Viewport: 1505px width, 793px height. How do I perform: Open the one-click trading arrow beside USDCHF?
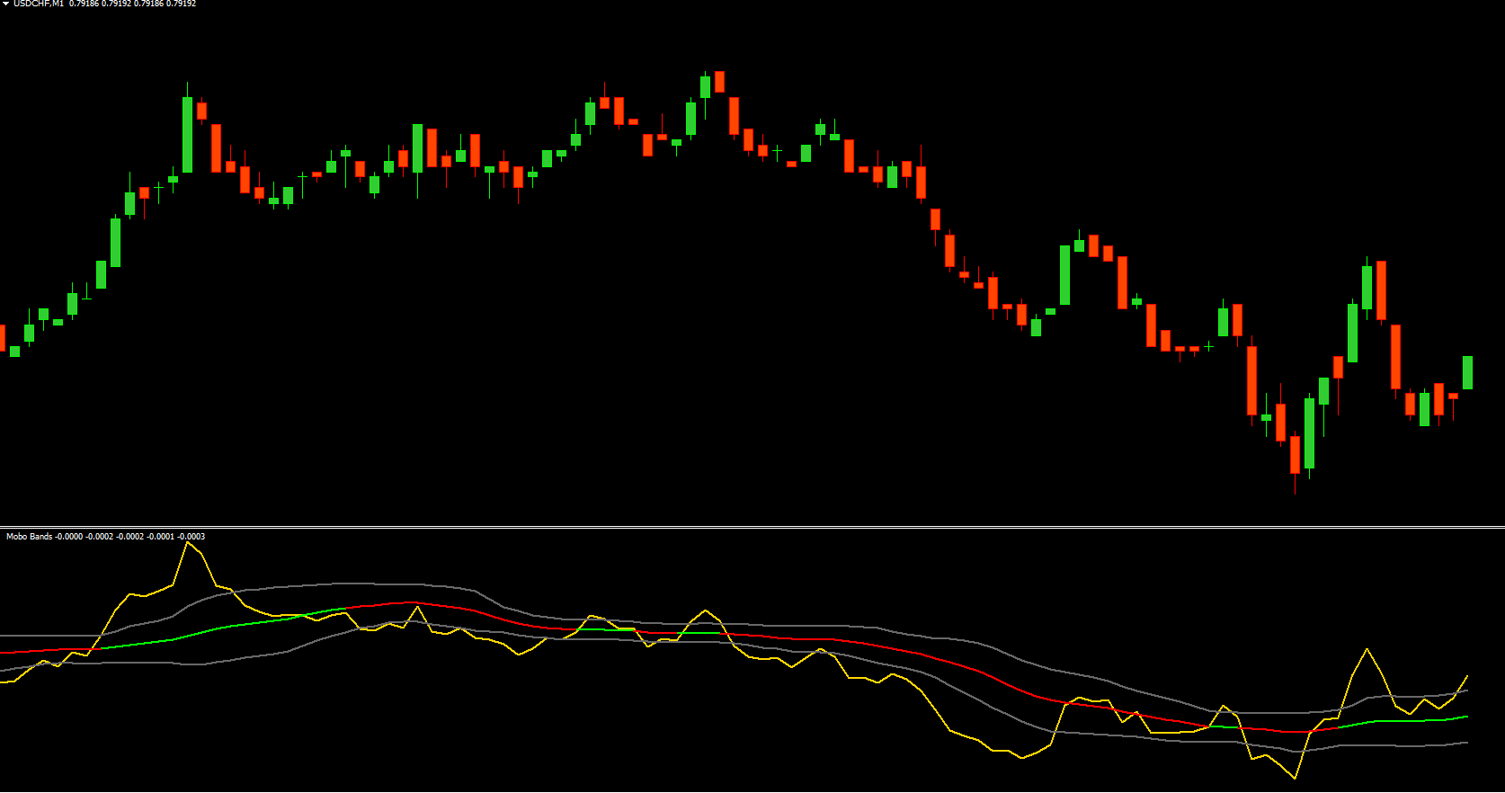pos(5,4)
